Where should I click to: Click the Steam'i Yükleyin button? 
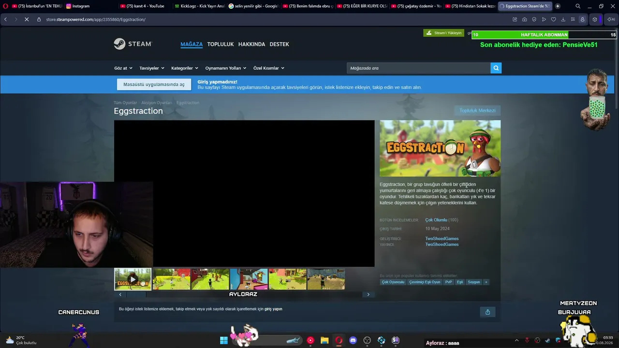[x=443, y=33]
